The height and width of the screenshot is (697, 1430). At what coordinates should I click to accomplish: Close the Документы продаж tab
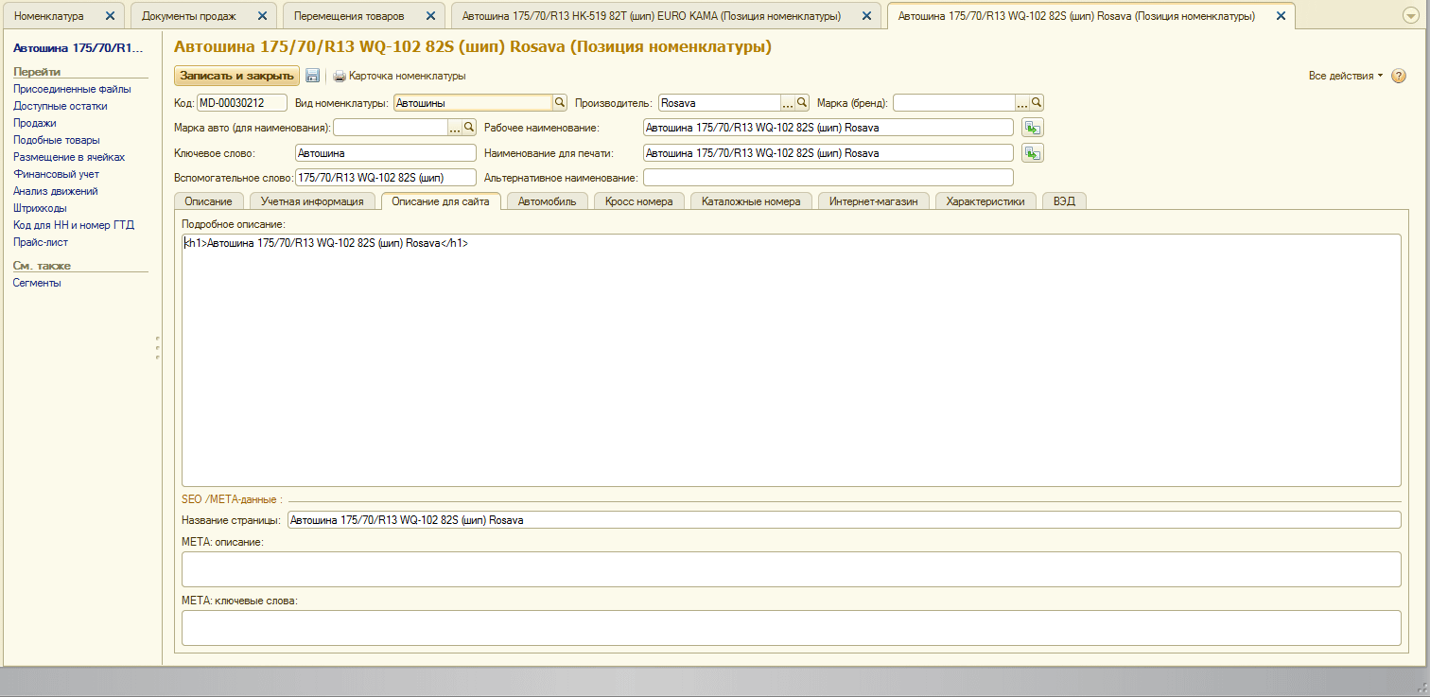[x=262, y=16]
